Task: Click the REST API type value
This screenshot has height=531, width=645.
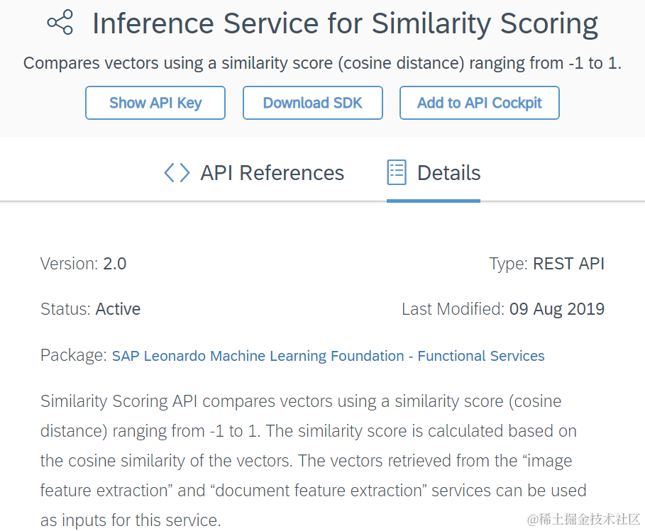Action: click(x=568, y=264)
